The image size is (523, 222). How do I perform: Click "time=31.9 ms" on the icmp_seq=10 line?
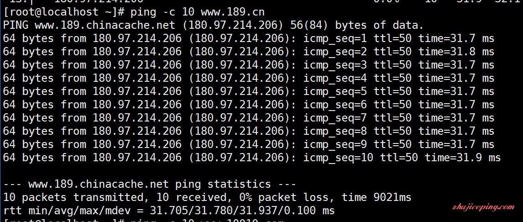463,158
